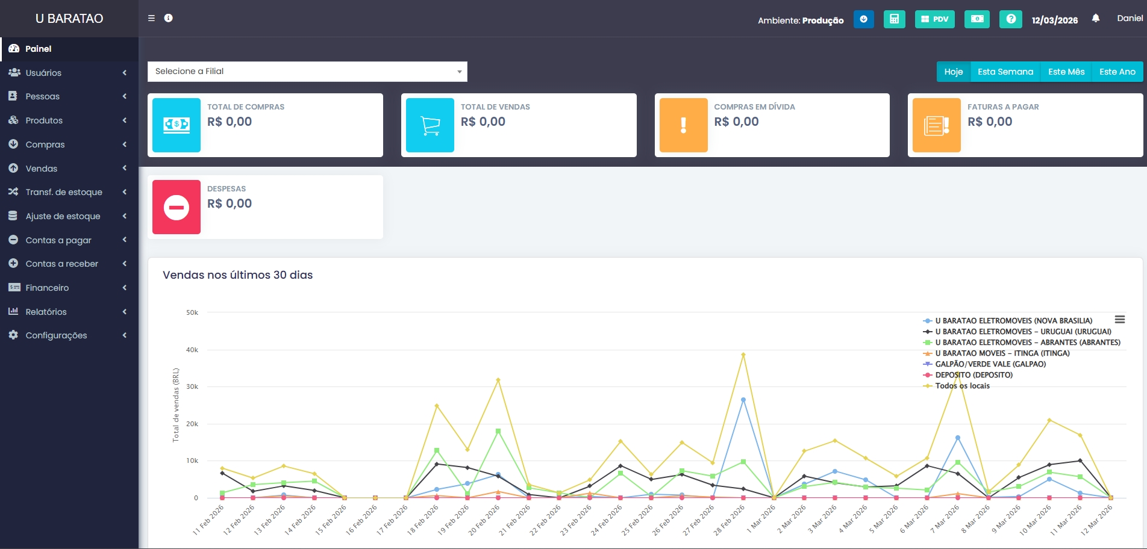Image resolution: width=1147 pixels, height=549 pixels.
Task: Toggle sidebar with the hamburger menu icon
Action: click(x=151, y=18)
